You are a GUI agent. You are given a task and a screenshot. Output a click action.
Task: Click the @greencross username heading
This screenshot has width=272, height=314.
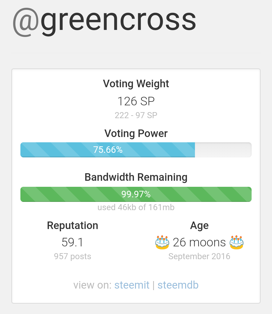coord(104,21)
